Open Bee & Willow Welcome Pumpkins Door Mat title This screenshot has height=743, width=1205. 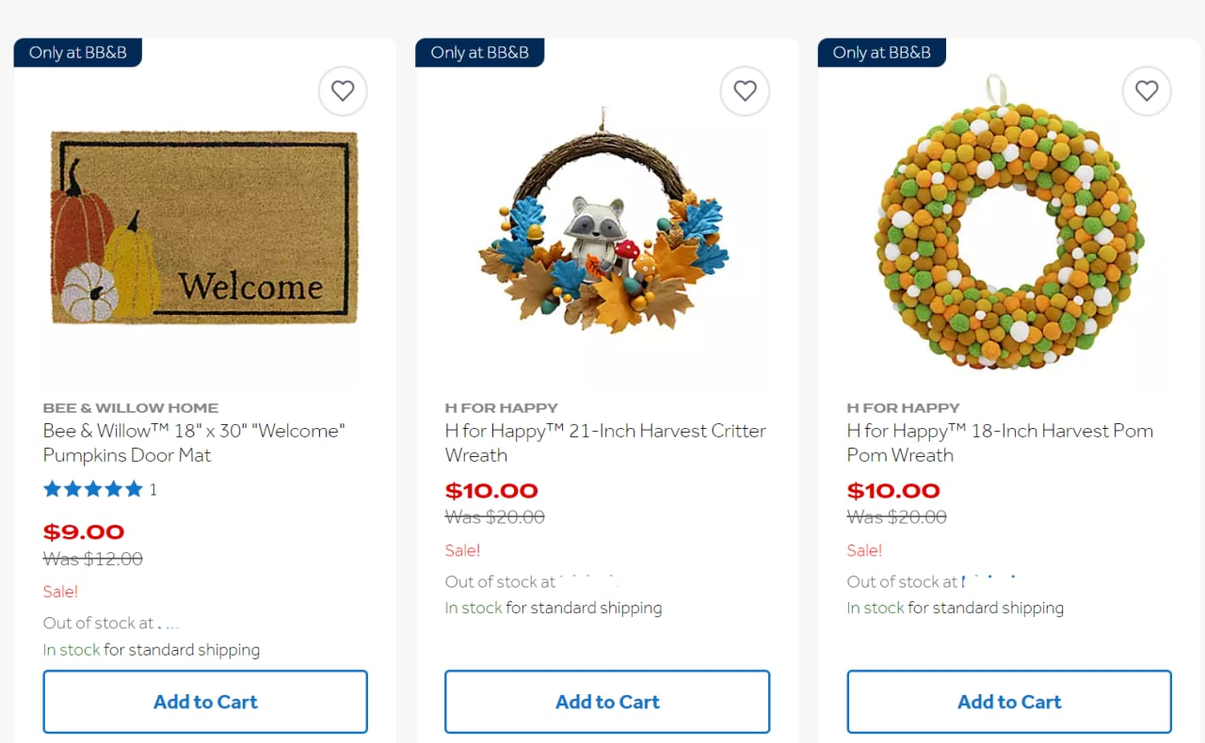194,443
